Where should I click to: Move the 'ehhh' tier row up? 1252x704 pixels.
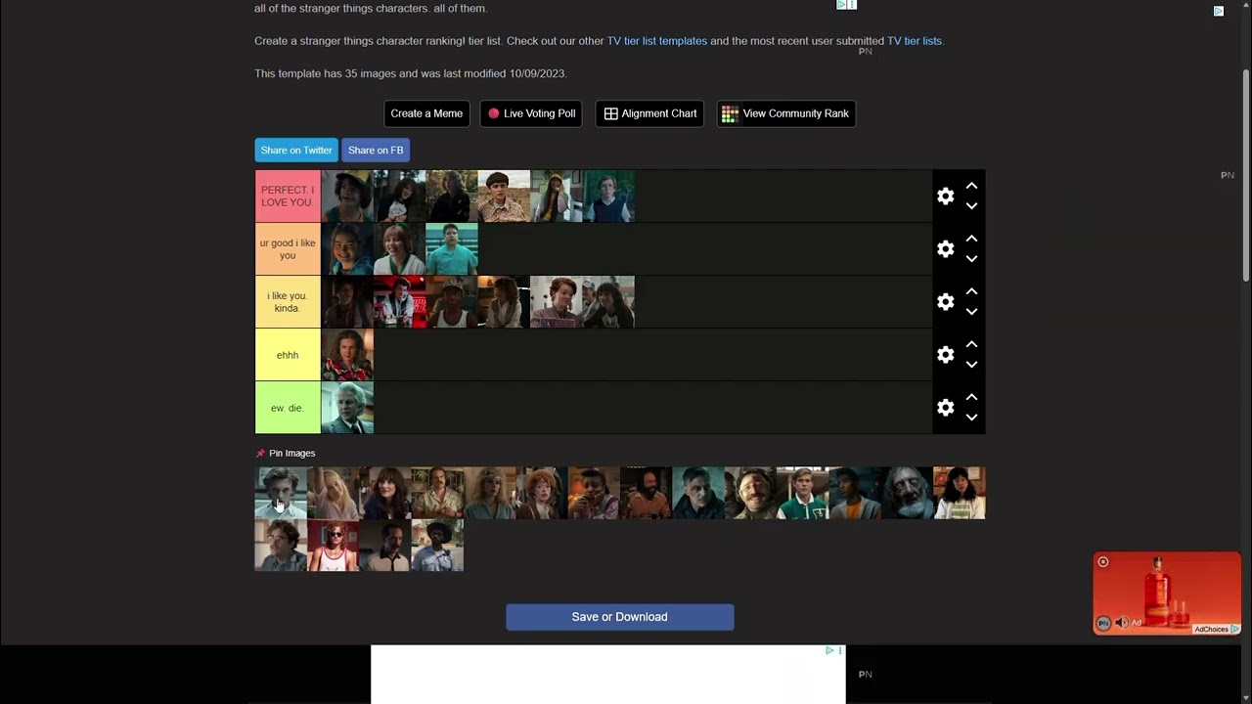tap(971, 344)
